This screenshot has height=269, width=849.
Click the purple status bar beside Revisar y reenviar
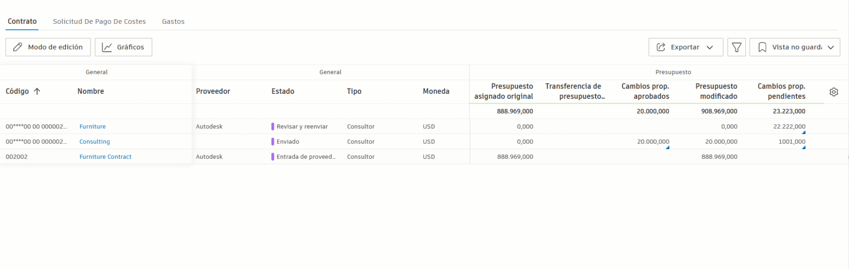[273, 127]
